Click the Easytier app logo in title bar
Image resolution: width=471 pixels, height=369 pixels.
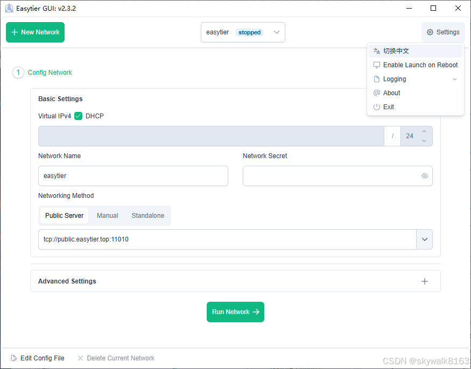[x=9, y=8]
